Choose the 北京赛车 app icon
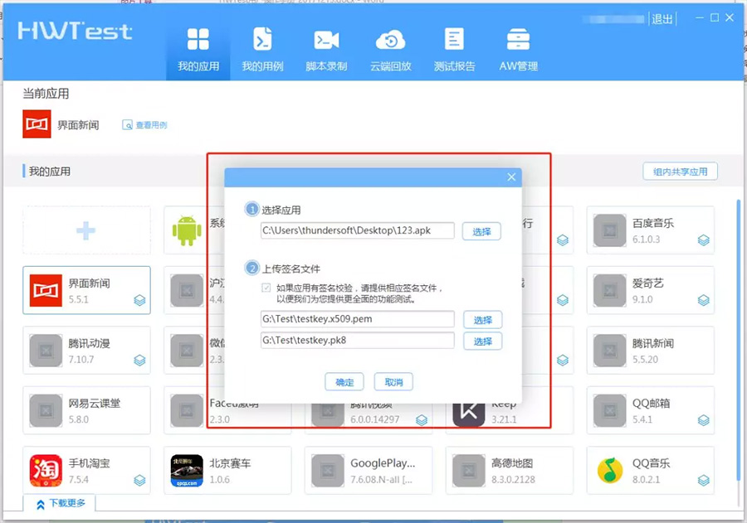 point(187,470)
